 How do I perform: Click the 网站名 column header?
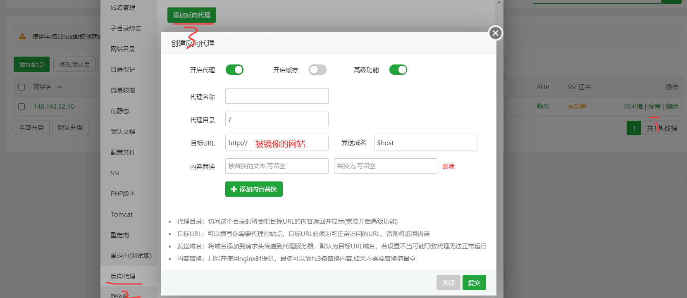coord(43,87)
